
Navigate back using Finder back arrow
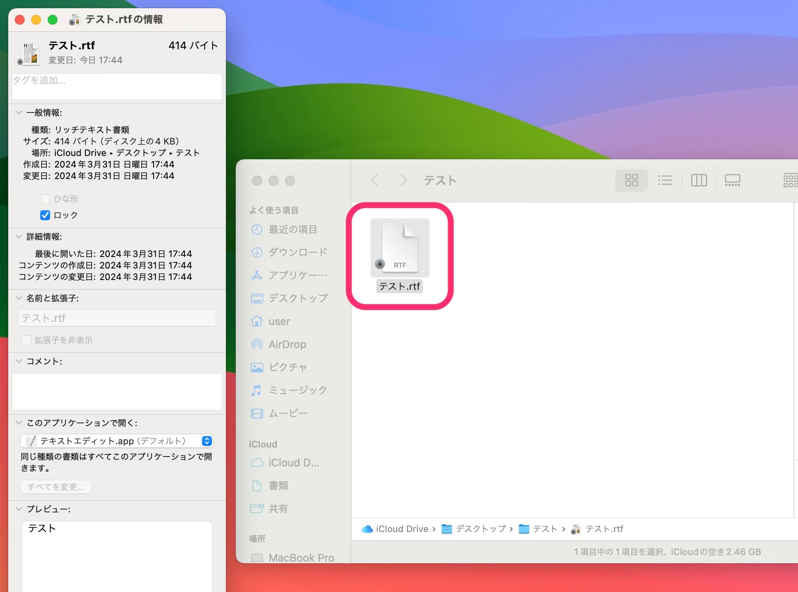click(x=374, y=180)
